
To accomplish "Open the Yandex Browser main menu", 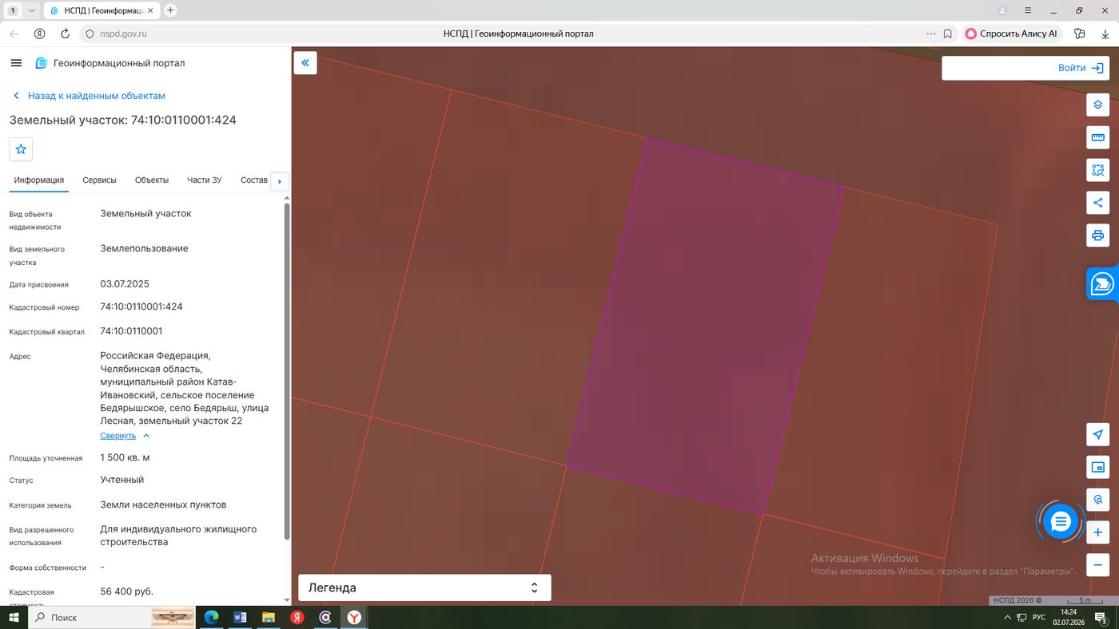I will coord(1029,10).
